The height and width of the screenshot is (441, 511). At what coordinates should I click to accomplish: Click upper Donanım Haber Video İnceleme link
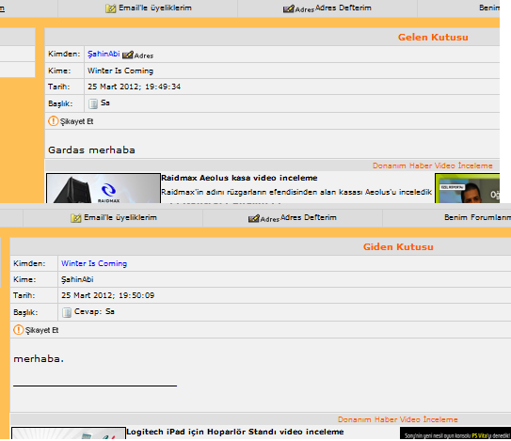coord(433,165)
